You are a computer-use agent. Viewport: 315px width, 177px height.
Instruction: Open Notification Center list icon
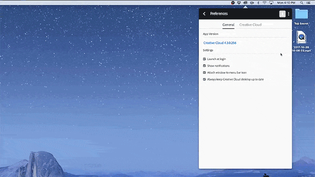coord(308,2)
